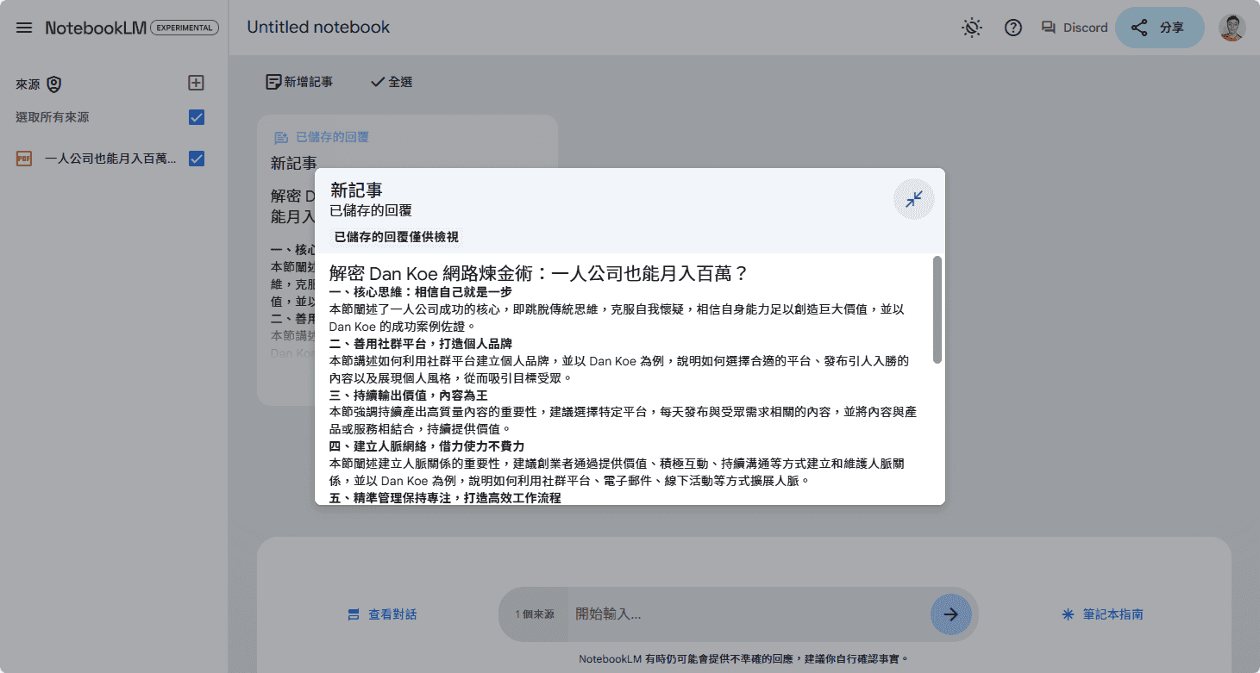Click the send arrow button
This screenshot has height=673, width=1260.
pos(950,614)
